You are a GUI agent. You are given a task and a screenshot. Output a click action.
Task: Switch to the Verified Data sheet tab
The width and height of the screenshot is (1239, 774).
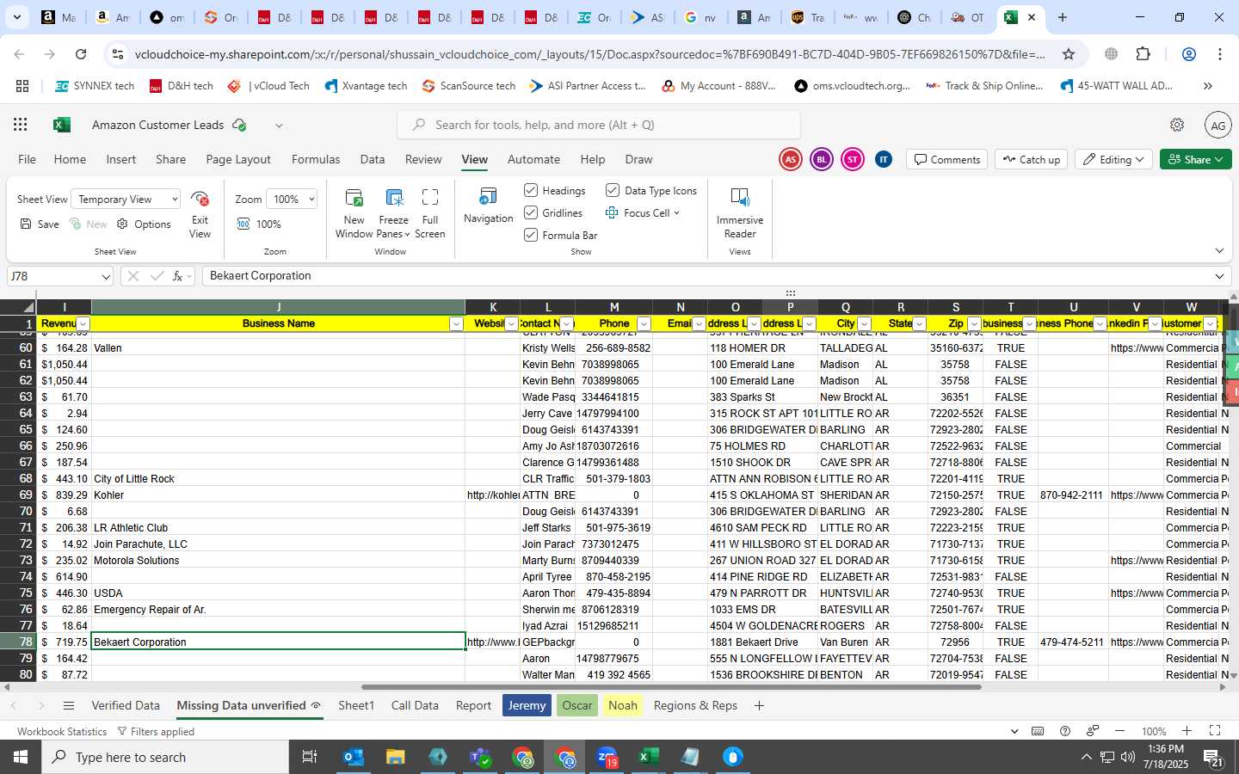(x=126, y=706)
